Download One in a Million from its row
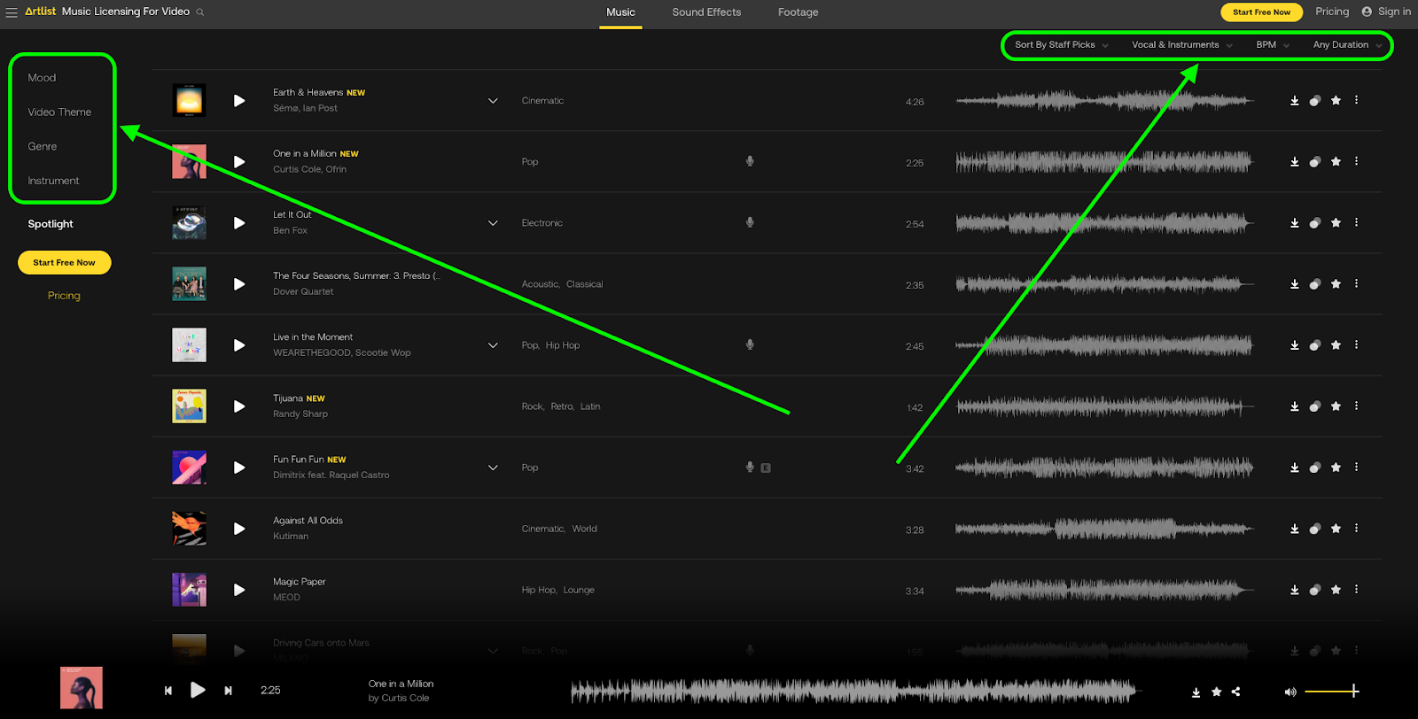The width and height of the screenshot is (1418, 719). coord(1295,162)
